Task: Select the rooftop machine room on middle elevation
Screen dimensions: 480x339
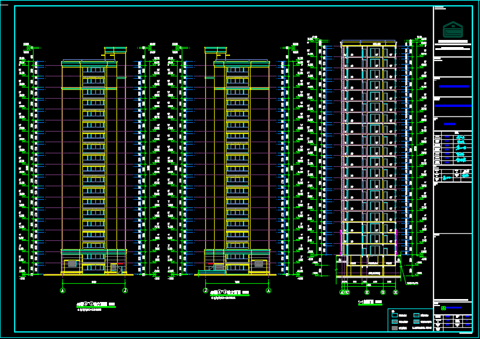Action: point(216,53)
